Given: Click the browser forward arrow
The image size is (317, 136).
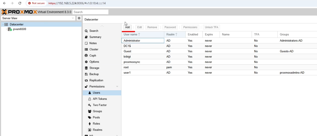Looking at the screenshot, I should (x=12, y=3).
